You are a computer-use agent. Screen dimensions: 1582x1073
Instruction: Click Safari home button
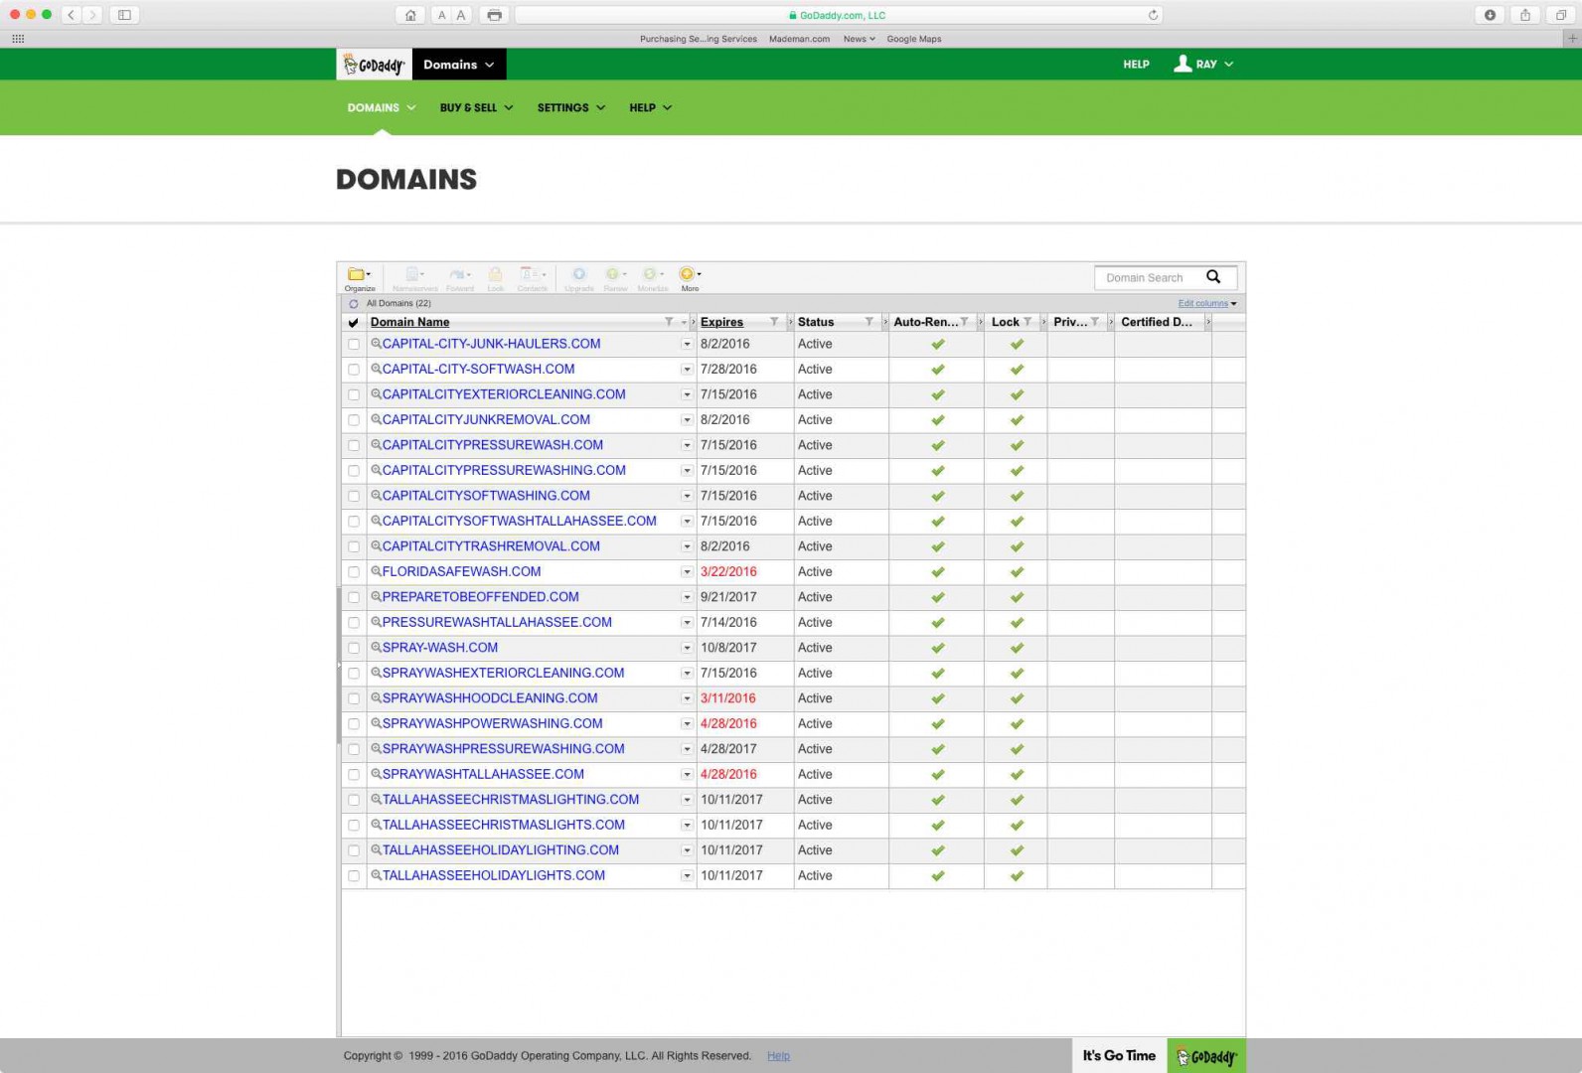[x=410, y=15]
